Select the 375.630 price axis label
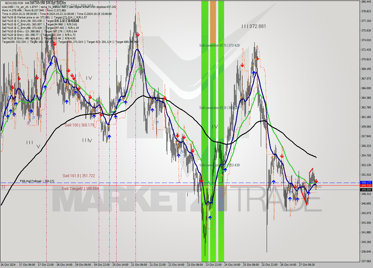 (x=366, y=31)
